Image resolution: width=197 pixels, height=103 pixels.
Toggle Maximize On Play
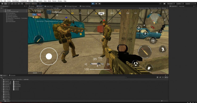144,8
